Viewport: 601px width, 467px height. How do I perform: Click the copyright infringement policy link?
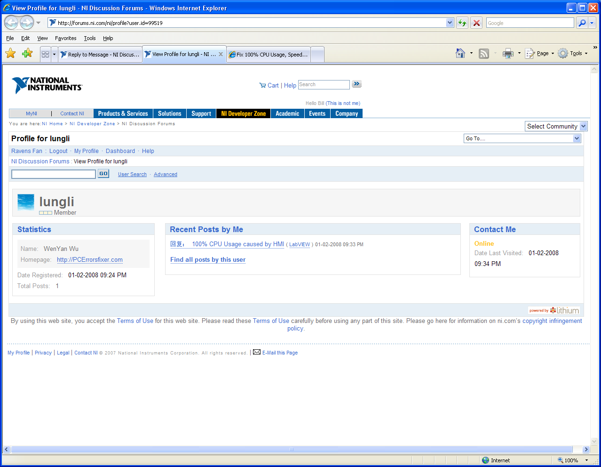(x=552, y=321)
